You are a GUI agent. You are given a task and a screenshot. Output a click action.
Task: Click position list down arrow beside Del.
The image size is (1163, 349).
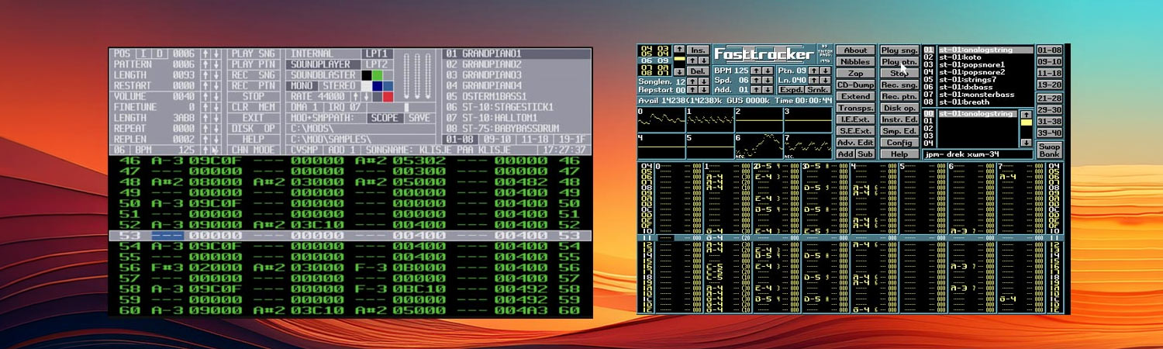click(680, 71)
